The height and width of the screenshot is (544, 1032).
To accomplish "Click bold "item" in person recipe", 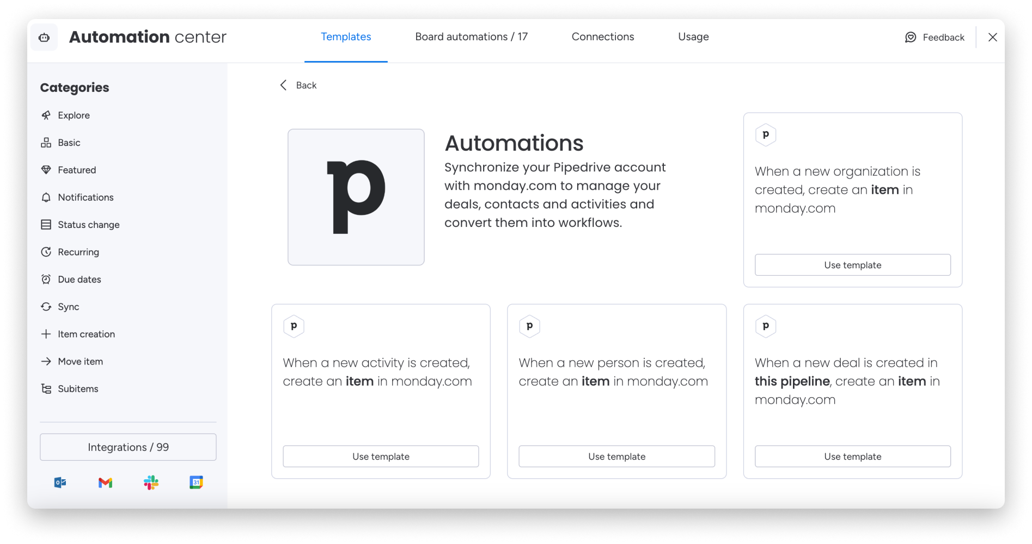I will 595,381.
